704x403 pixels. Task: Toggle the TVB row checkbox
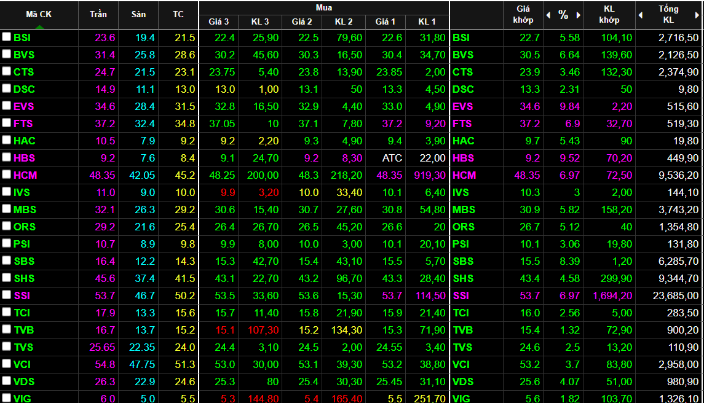pos(6,330)
